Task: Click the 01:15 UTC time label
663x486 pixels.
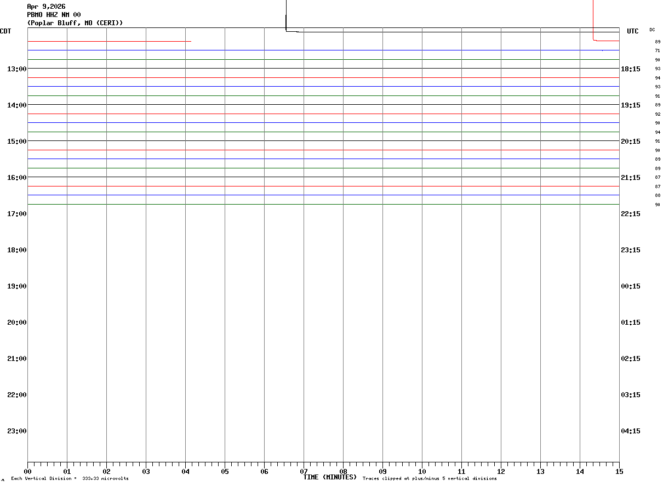Action: click(631, 322)
